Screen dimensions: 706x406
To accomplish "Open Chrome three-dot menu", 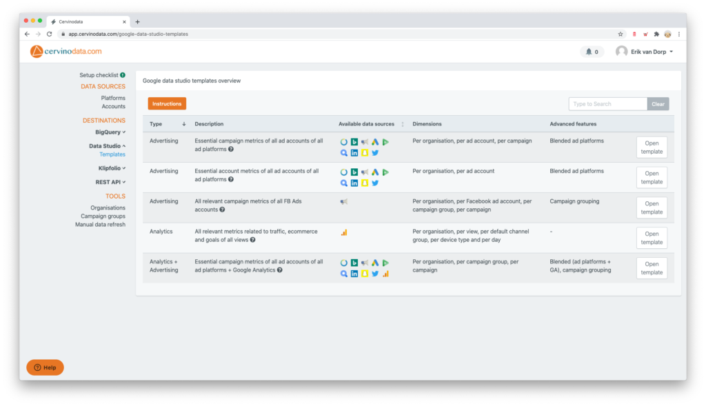I will coord(679,34).
